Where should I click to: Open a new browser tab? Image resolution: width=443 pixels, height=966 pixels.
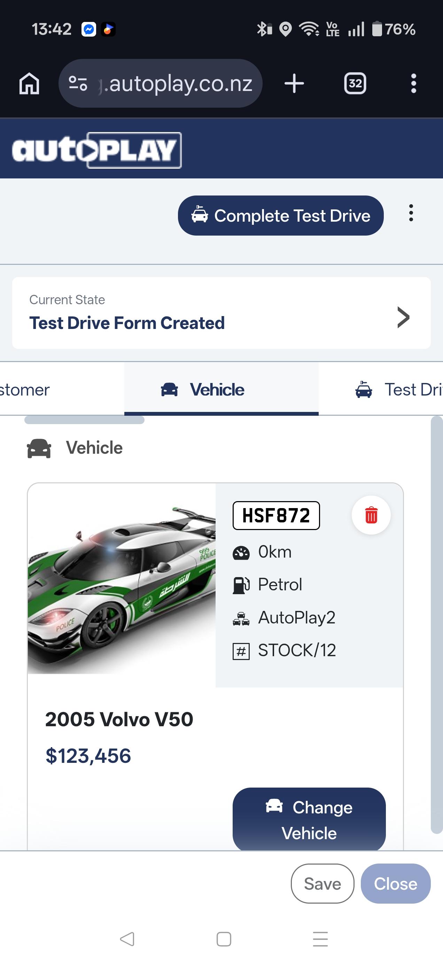pyautogui.click(x=294, y=83)
